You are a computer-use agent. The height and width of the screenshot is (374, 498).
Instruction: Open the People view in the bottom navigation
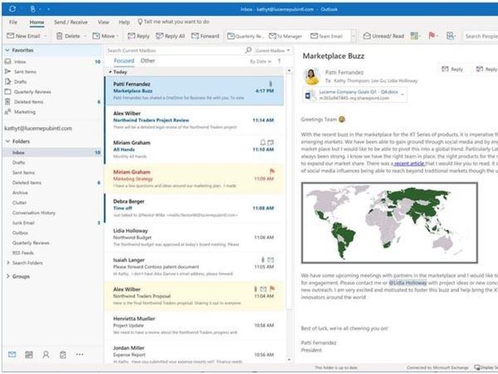(x=46, y=354)
